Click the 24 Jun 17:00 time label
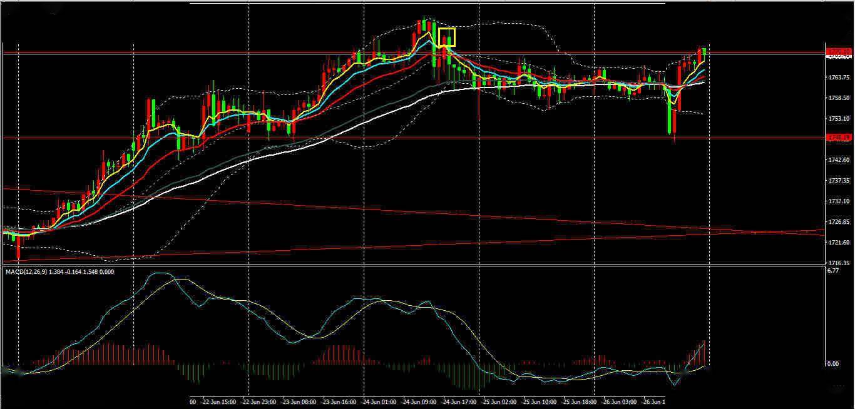This screenshot has width=855, height=409. [460, 402]
